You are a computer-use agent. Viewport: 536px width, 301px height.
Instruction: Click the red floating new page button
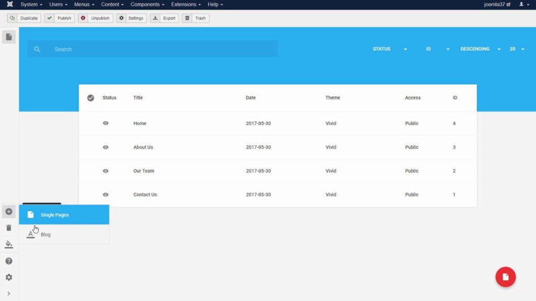pyautogui.click(x=506, y=277)
